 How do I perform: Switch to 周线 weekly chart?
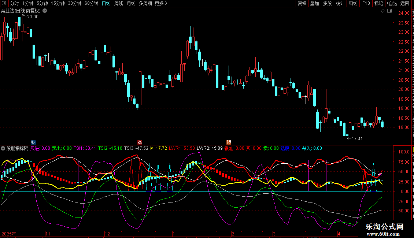coord(119,3)
